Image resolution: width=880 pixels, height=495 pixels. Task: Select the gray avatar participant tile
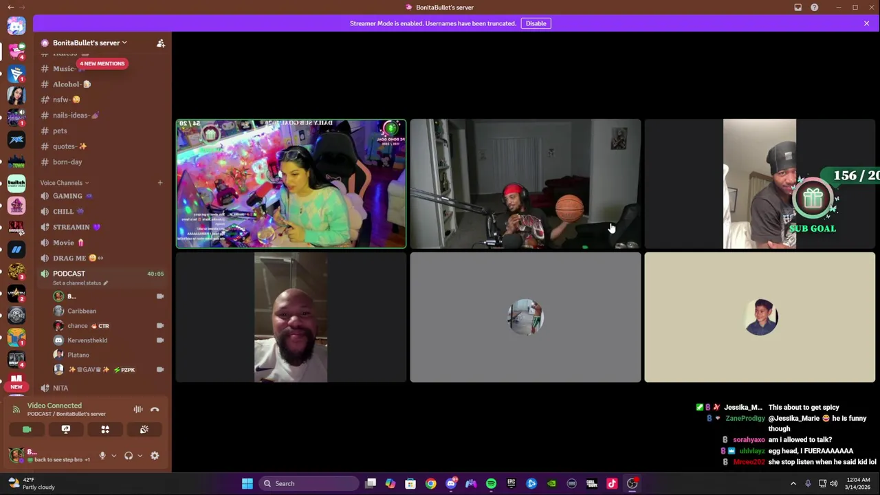coord(525,317)
